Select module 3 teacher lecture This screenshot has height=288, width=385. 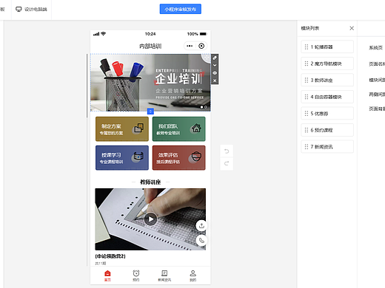tap(327, 80)
